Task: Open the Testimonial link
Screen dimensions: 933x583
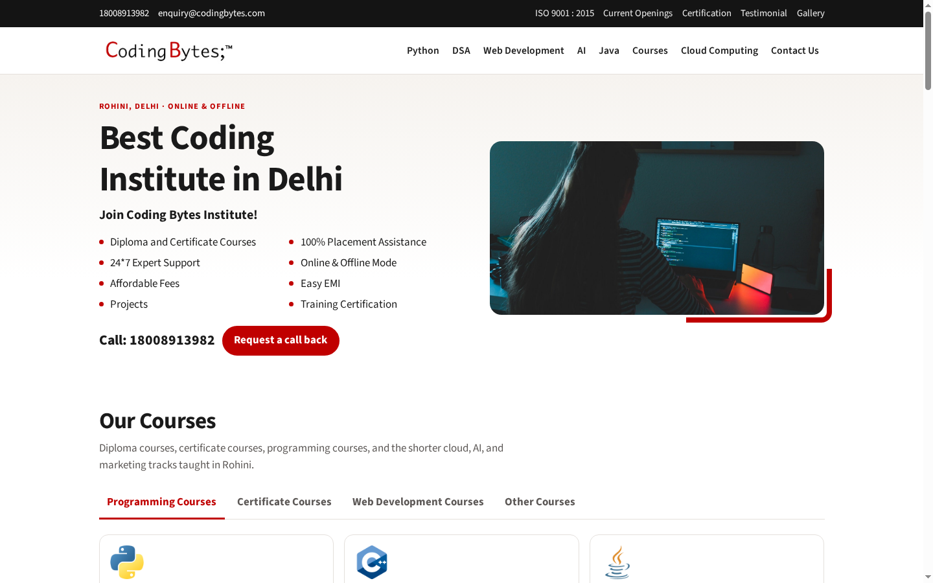Action: [764, 14]
